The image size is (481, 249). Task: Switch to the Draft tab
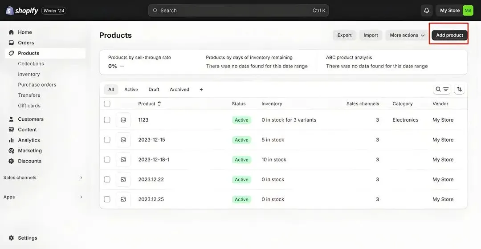coord(154,90)
